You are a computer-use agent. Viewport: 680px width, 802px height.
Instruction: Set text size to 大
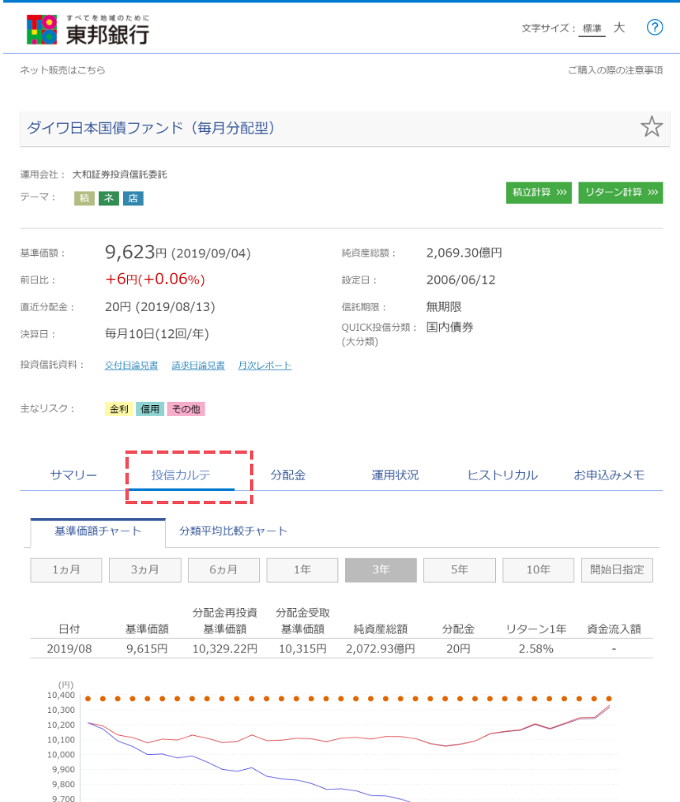[x=619, y=27]
